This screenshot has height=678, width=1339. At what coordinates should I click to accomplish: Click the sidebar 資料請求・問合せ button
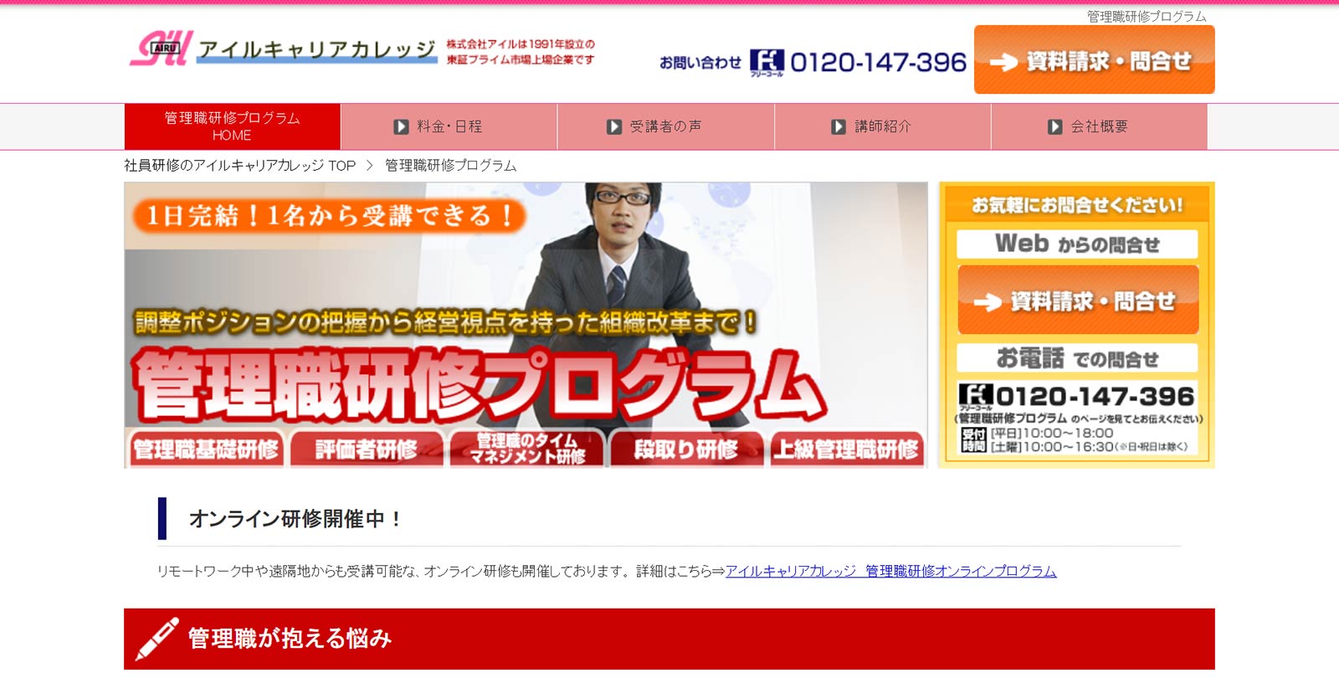[x=1078, y=300]
